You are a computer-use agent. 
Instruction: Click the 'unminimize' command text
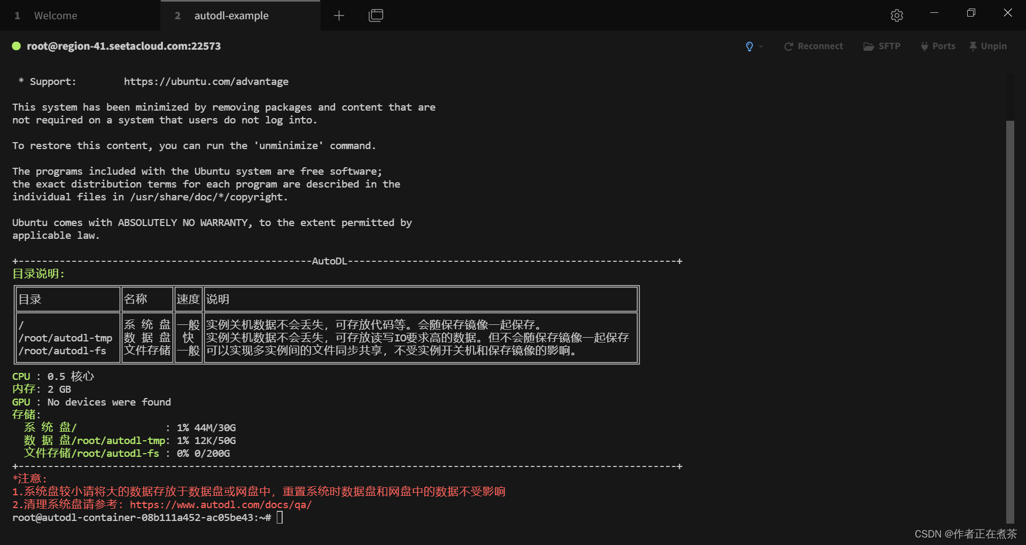[x=289, y=146]
